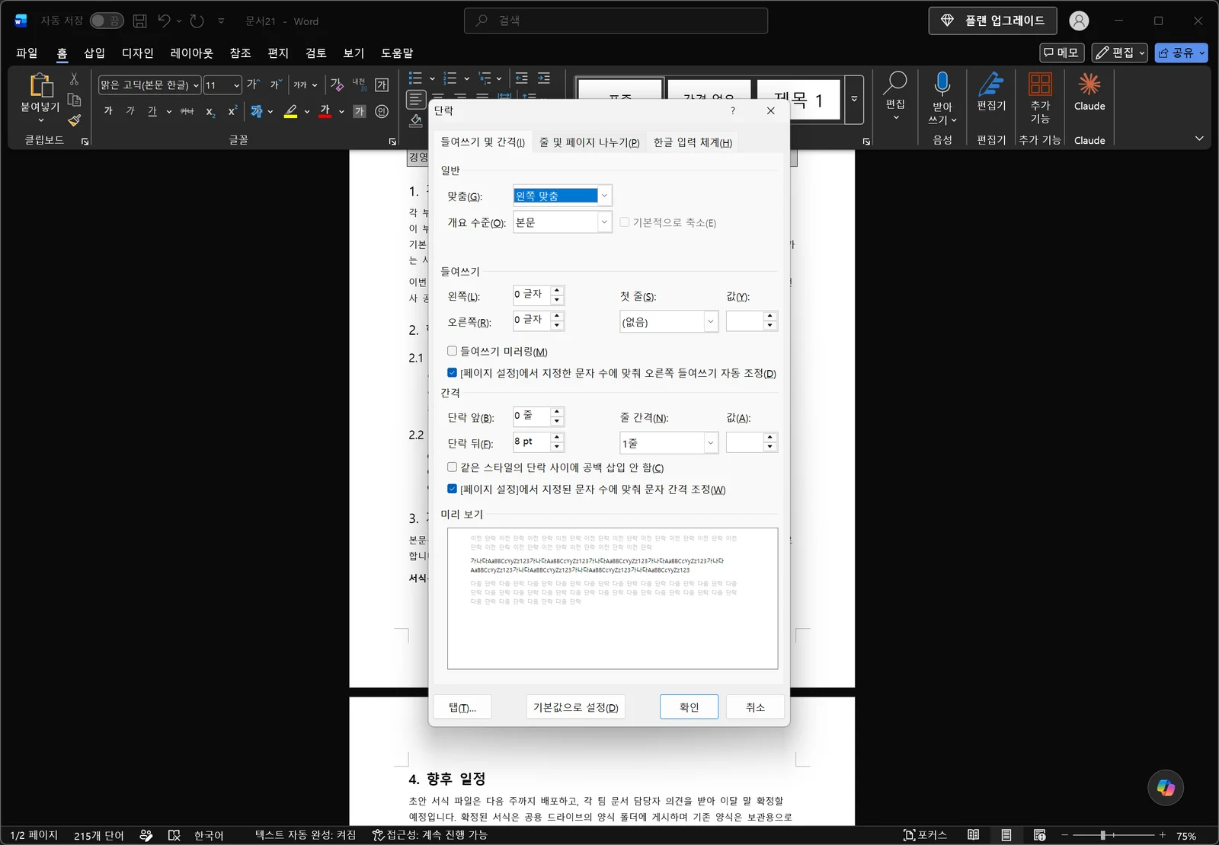Screen dimensions: 1219x845
Task: Click the zoom slider handle in status bar
Action: (1102, 835)
